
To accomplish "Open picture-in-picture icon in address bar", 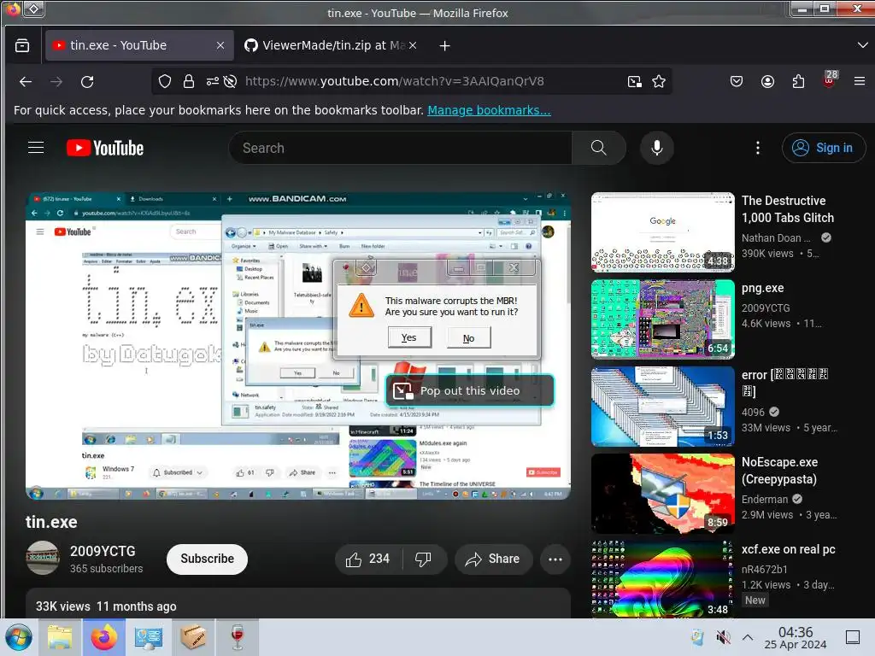I will tap(635, 81).
